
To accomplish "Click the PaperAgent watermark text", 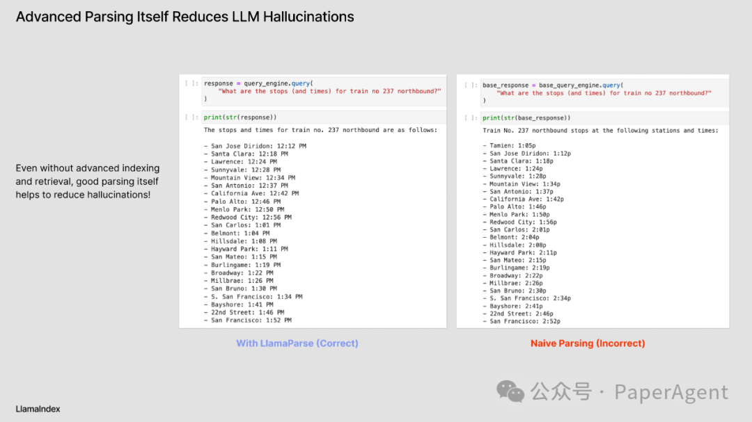I will click(671, 392).
